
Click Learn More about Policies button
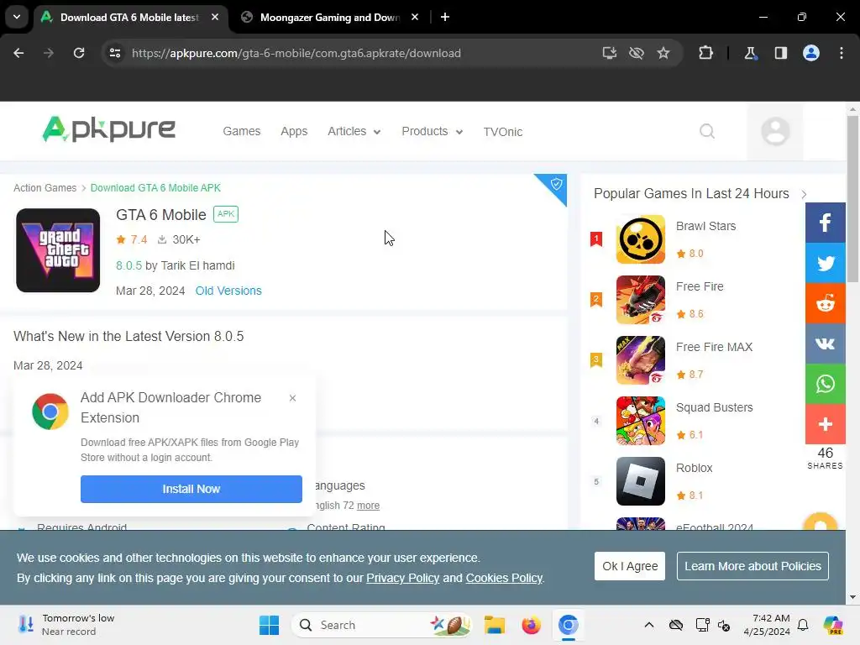[752, 566]
